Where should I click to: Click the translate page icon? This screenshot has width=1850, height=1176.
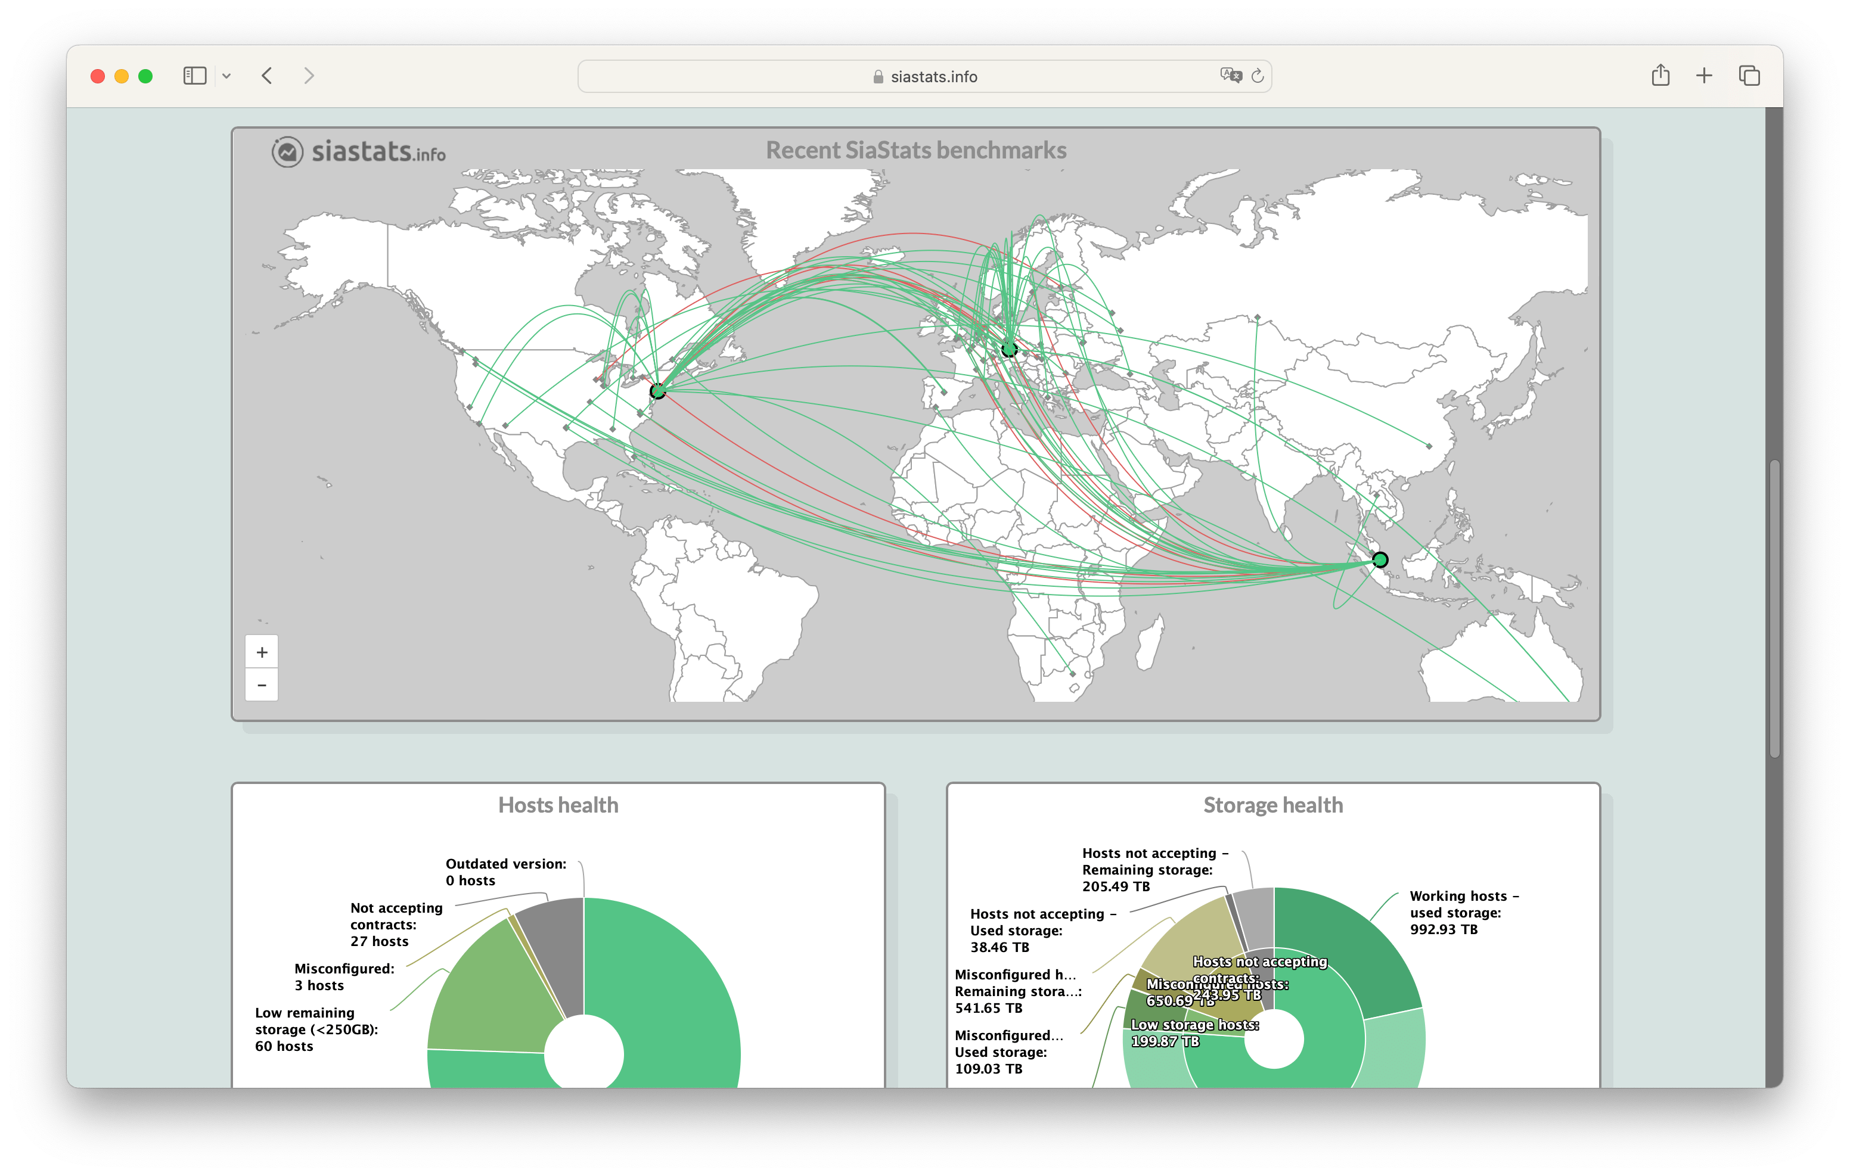point(1230,75)
